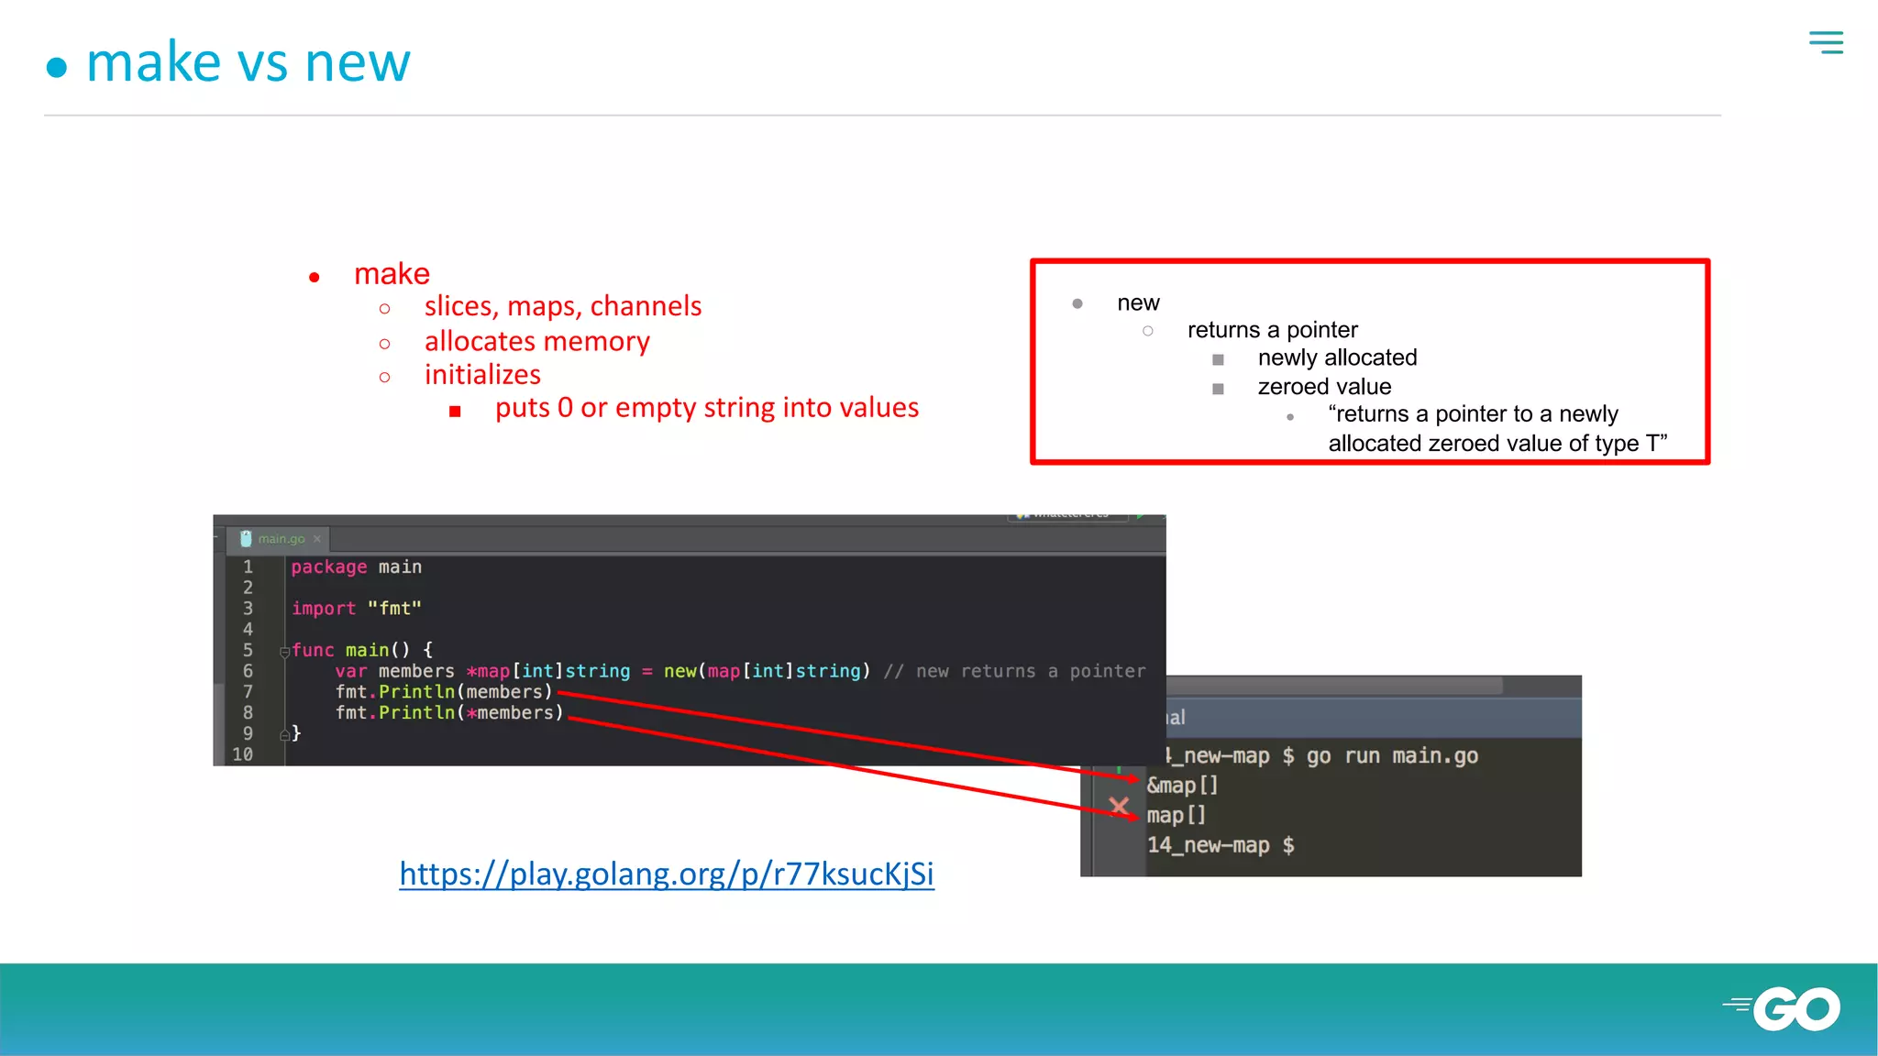1878x1056 pixels.
Task: Click terminal output '&map[]'
Action: 1182,786
